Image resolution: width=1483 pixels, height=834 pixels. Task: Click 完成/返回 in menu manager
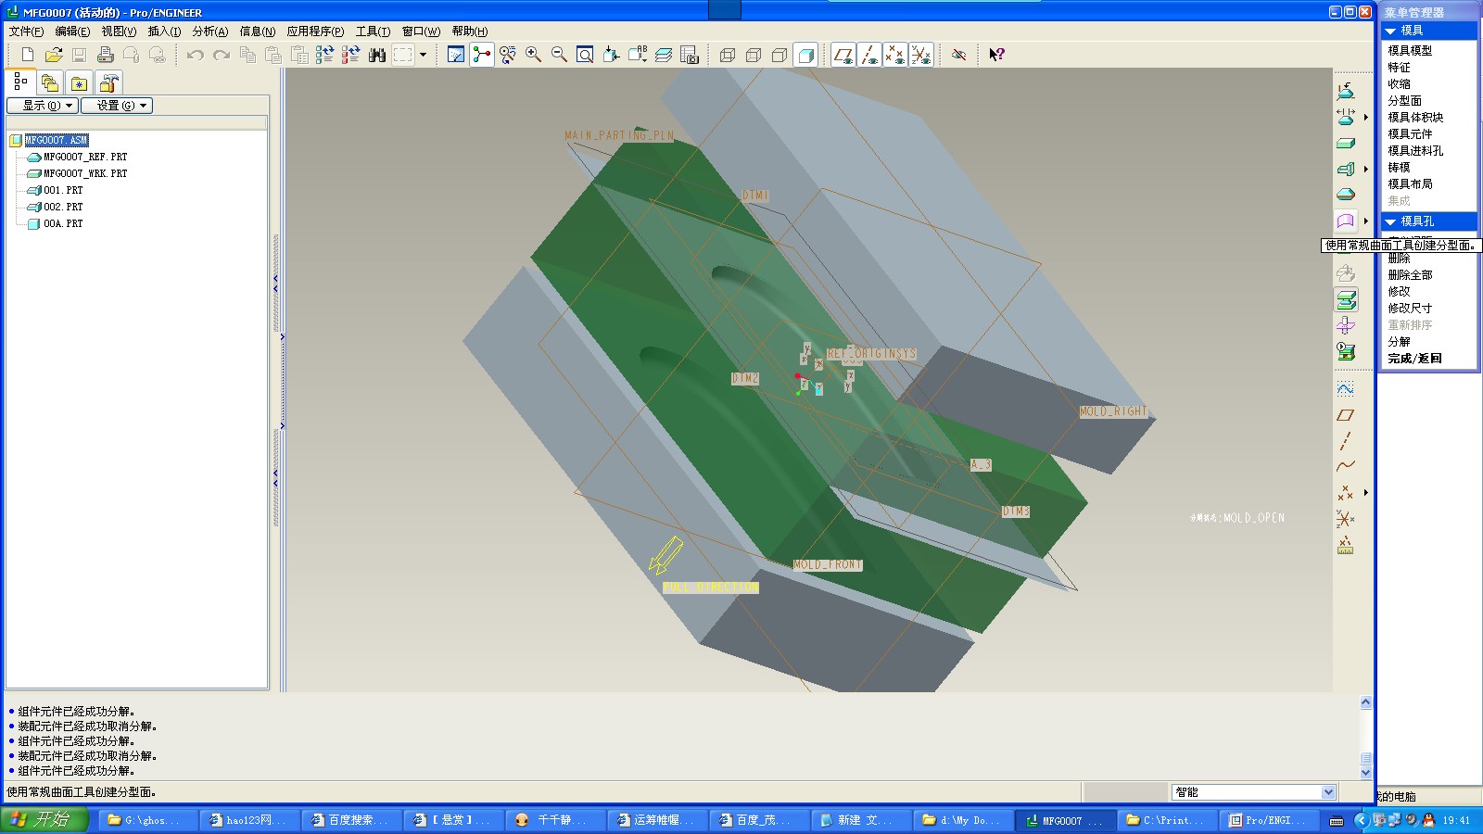pos(1414,359)
